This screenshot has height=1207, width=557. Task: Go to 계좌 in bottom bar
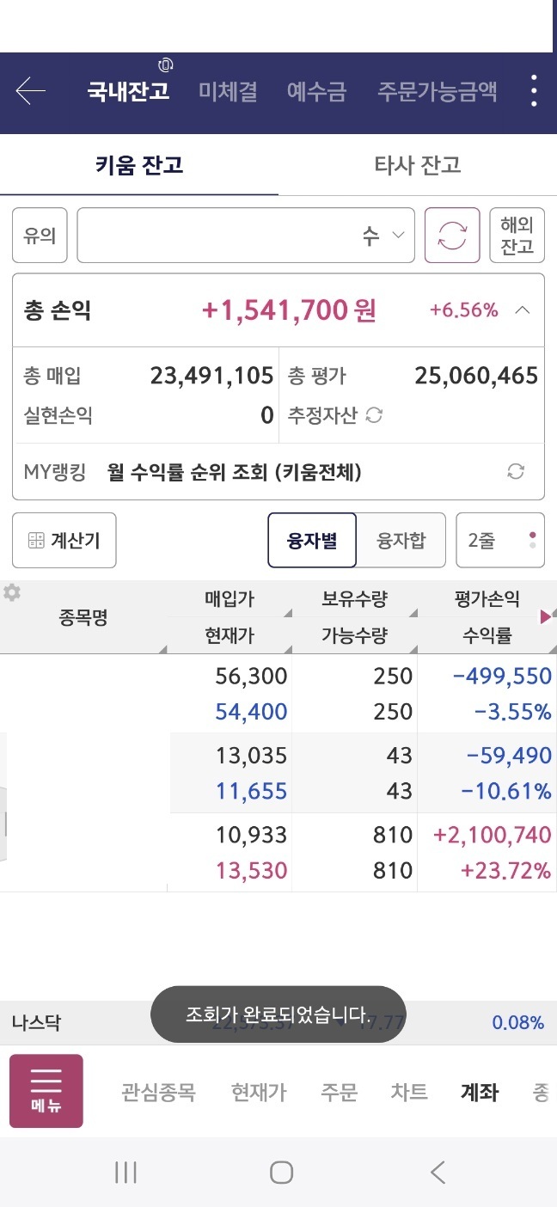pos(480,1092)
